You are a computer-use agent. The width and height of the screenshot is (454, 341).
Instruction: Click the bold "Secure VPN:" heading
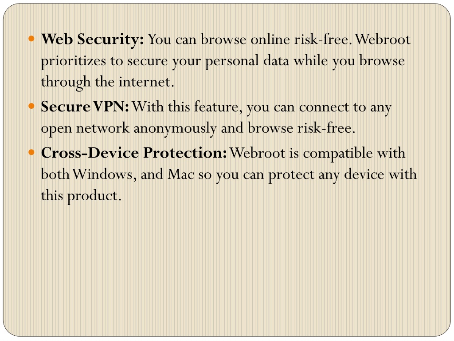[x=85, y=107]
